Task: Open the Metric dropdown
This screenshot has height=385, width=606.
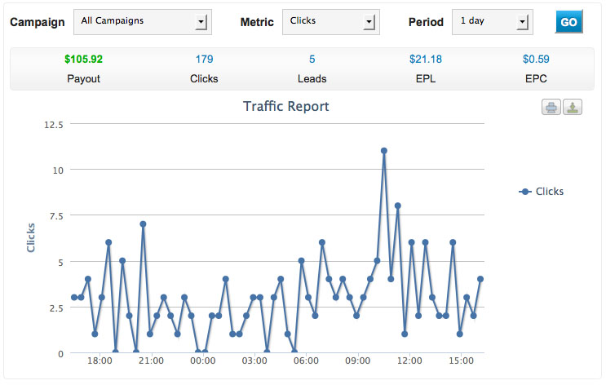Action: tap(330, 22)
